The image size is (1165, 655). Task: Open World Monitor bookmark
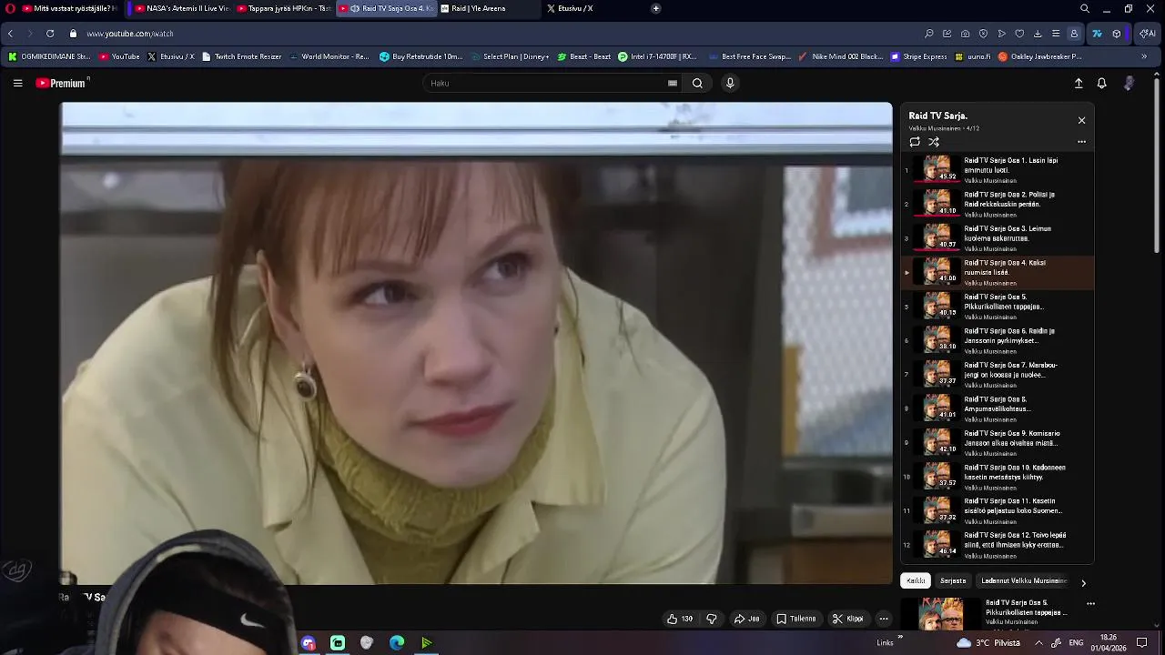[x=329, y=56]
